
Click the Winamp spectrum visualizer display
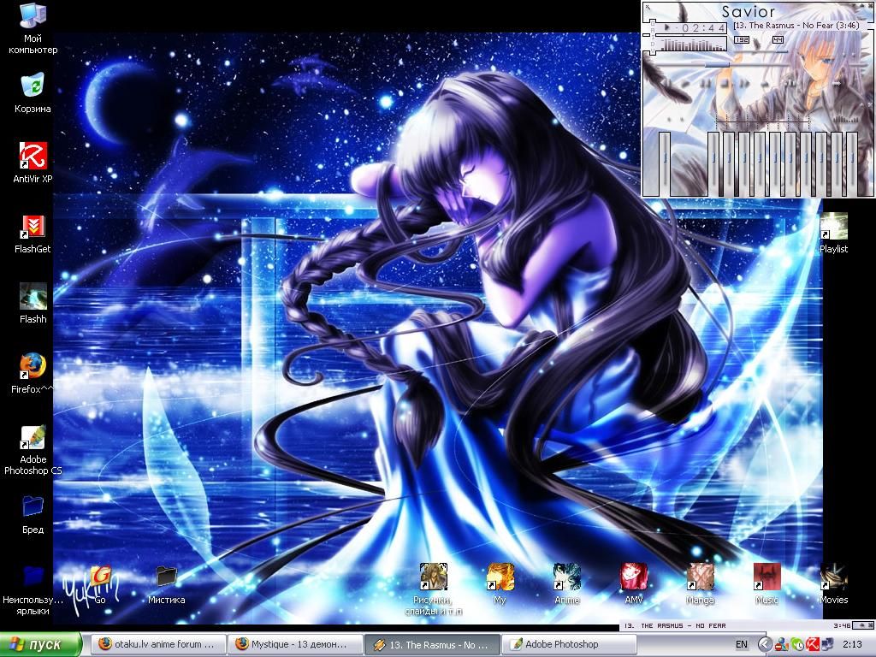tap(693, 44)
